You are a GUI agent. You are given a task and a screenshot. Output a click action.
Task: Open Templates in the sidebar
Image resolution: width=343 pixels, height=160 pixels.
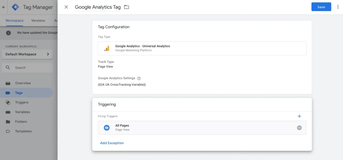(23, 131)
